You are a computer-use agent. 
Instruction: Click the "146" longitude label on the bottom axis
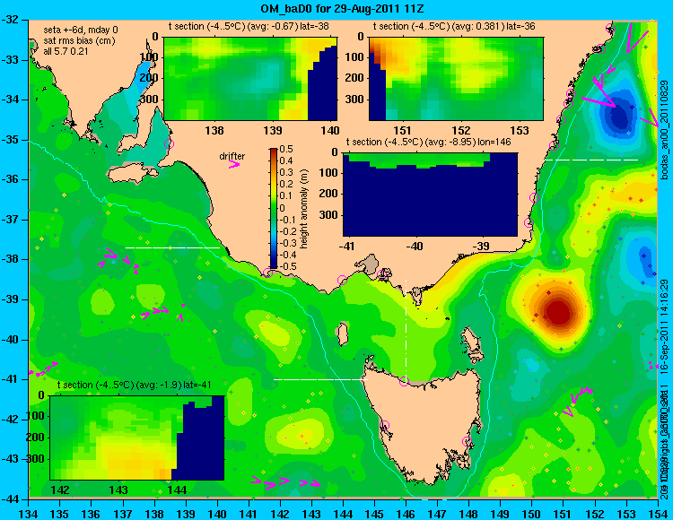(406, 515)
